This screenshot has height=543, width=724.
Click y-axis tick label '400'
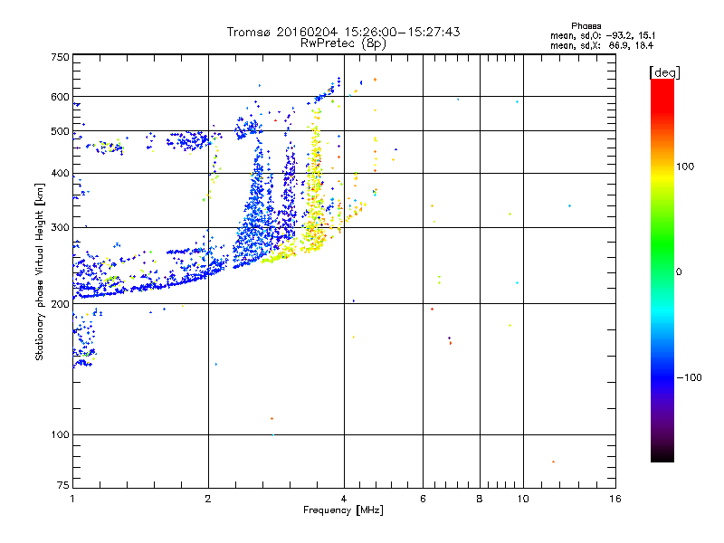point(60,174)
